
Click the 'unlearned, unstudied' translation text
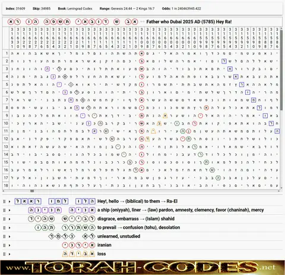point(119,236)
